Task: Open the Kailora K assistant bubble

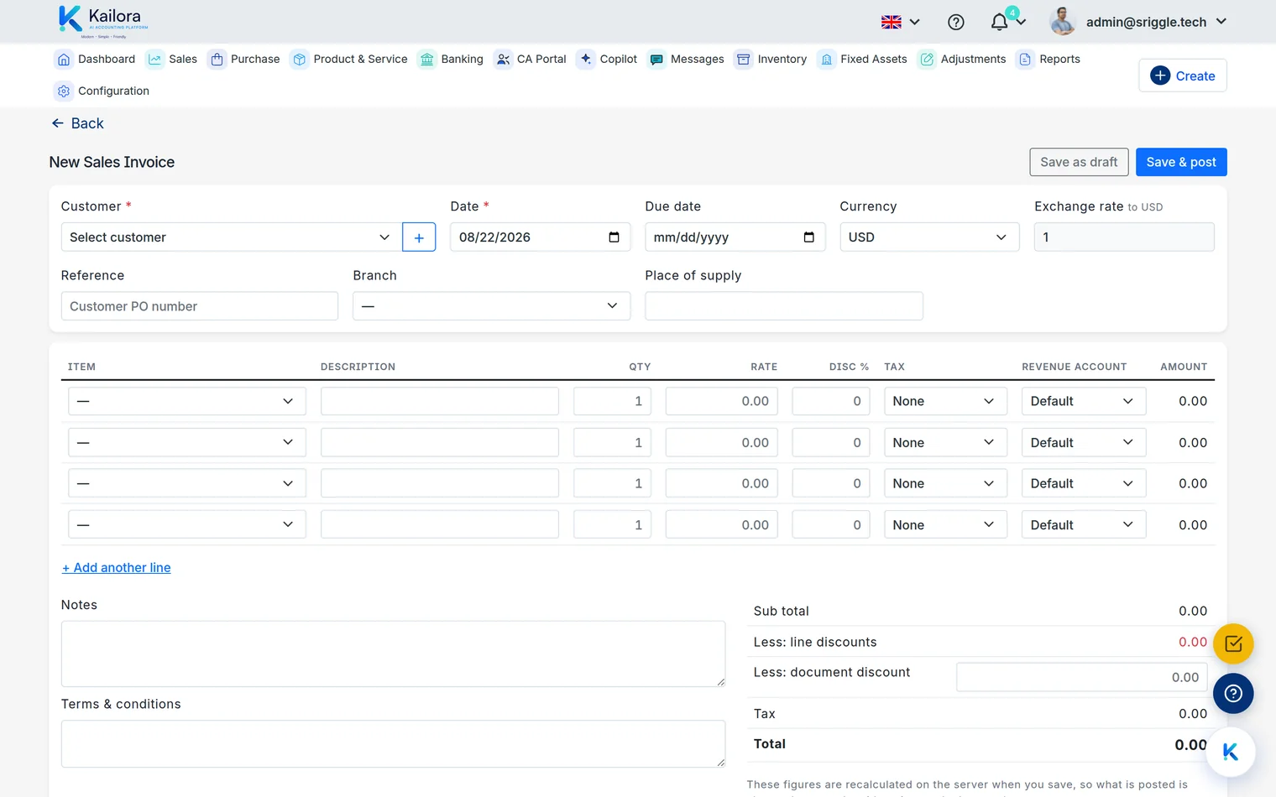Action: pos(1231,753)
